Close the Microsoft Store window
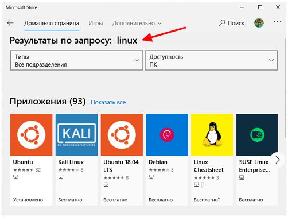 coord(278,7)
